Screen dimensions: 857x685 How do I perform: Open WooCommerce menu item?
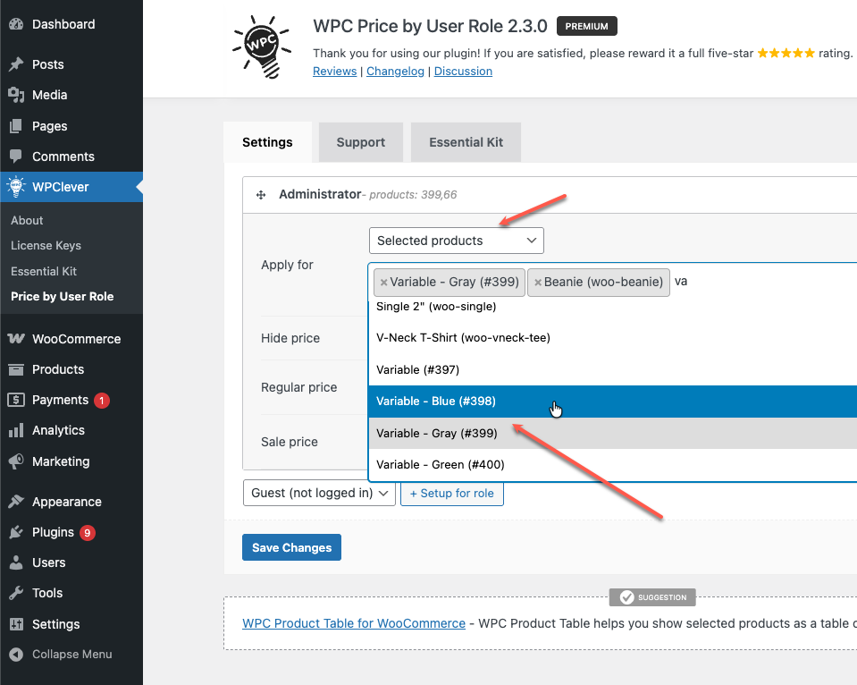pyautogui.click(x=71, y=339)
